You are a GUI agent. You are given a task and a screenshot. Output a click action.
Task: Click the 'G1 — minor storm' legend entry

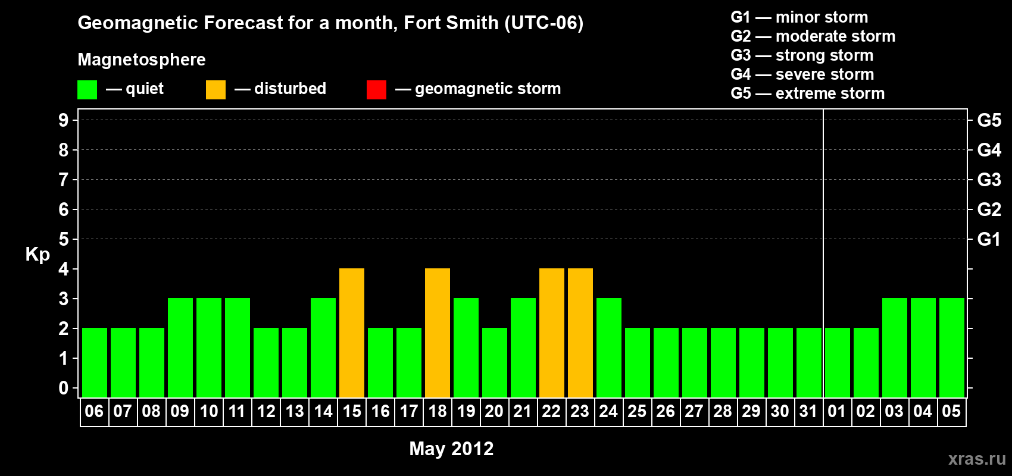point(799,17)
